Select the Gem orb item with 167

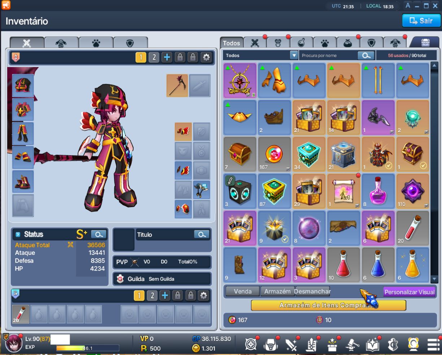(x=275, y=154)
